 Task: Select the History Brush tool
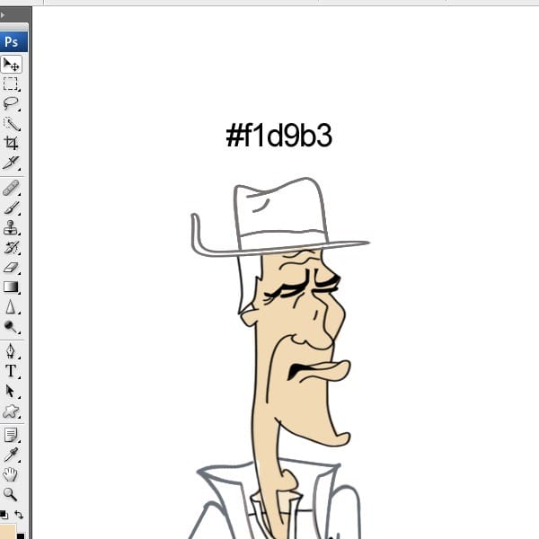11,248
